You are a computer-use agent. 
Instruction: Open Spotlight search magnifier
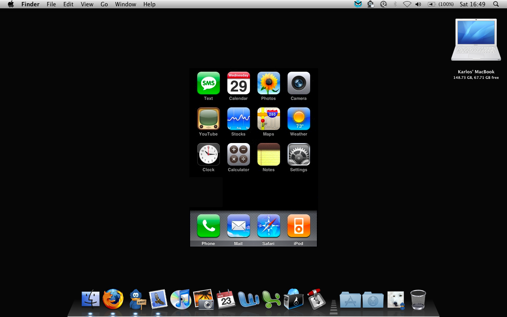496,4
